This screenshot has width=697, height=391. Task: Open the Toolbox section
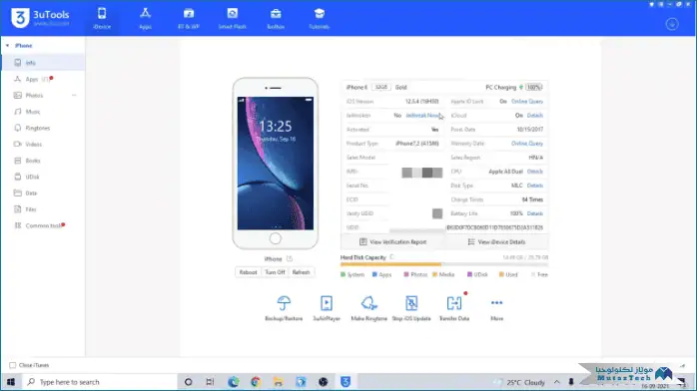tap(276, 18)
